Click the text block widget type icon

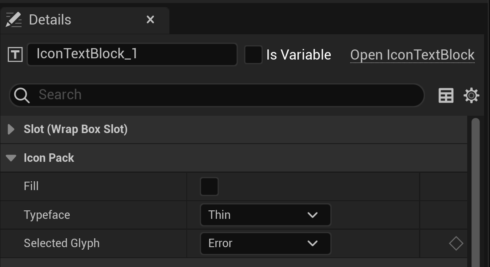click(x=15, y=55)
